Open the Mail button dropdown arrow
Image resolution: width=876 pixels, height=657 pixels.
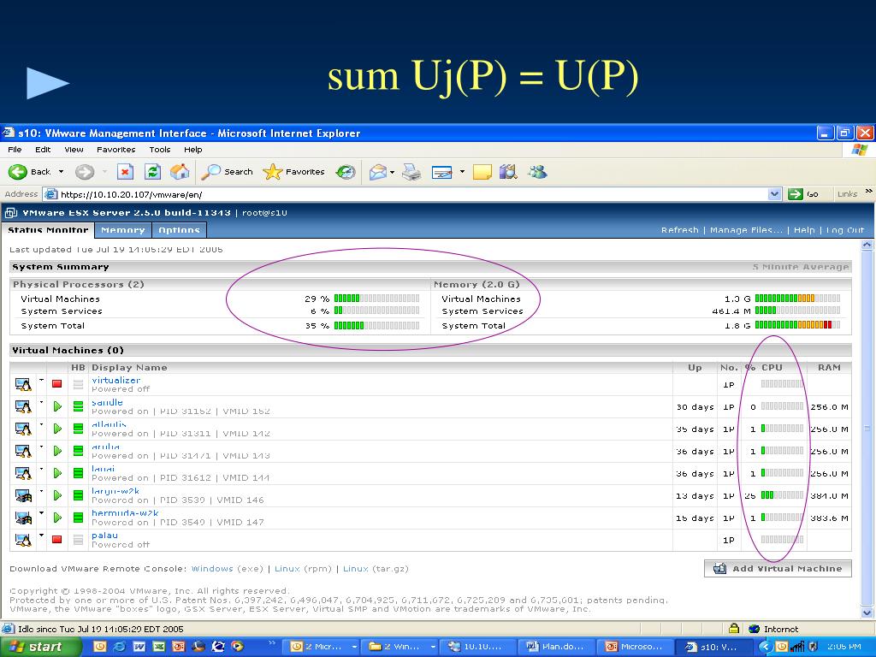(392, 172)
